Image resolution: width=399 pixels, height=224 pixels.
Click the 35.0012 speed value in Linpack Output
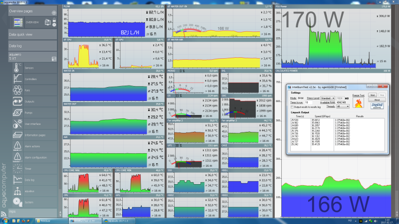point(316,120)
